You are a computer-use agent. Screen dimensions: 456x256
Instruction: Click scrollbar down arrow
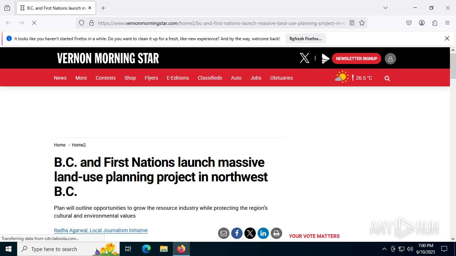[453, 239]
